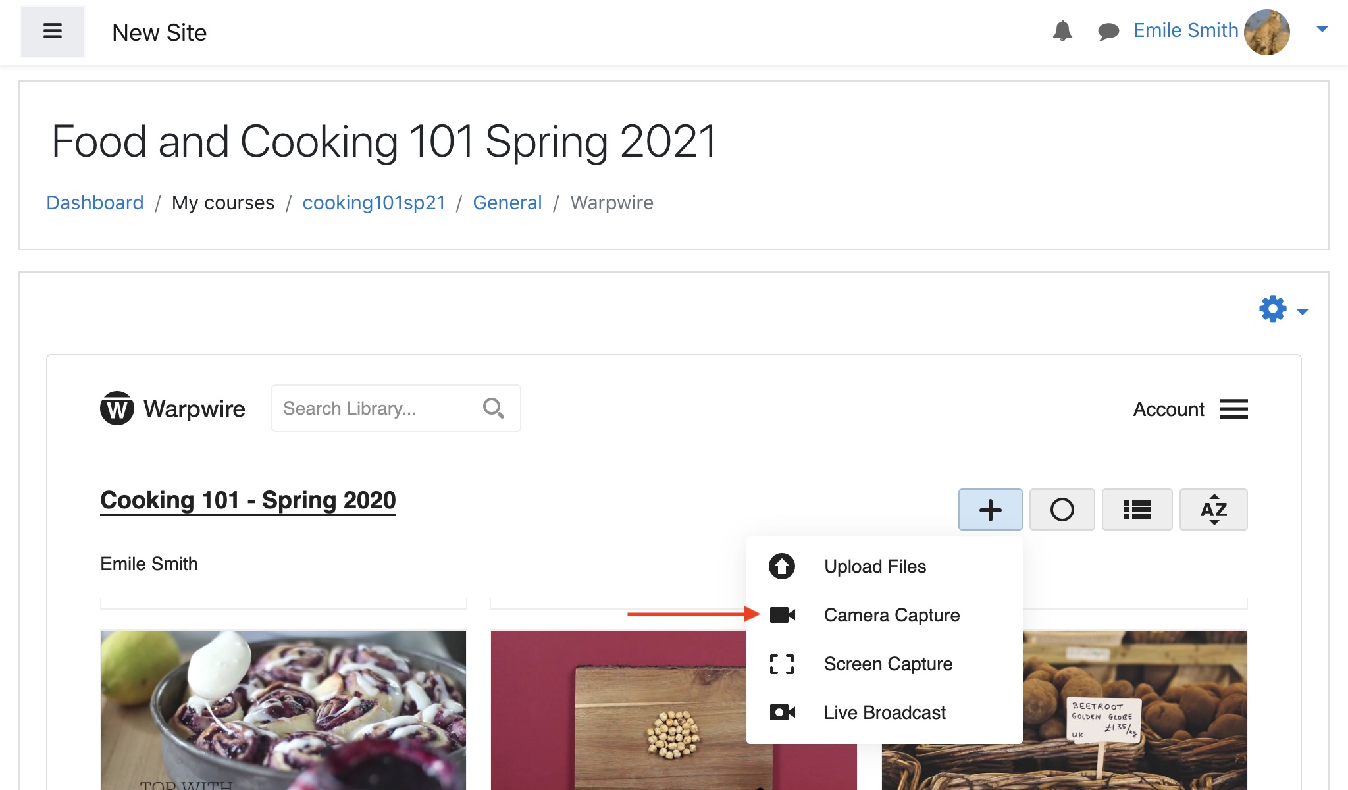The width and height of the screenshot is (1348, 790).
Task: Switch to list view layout
Action: [x=1137, y=510]
